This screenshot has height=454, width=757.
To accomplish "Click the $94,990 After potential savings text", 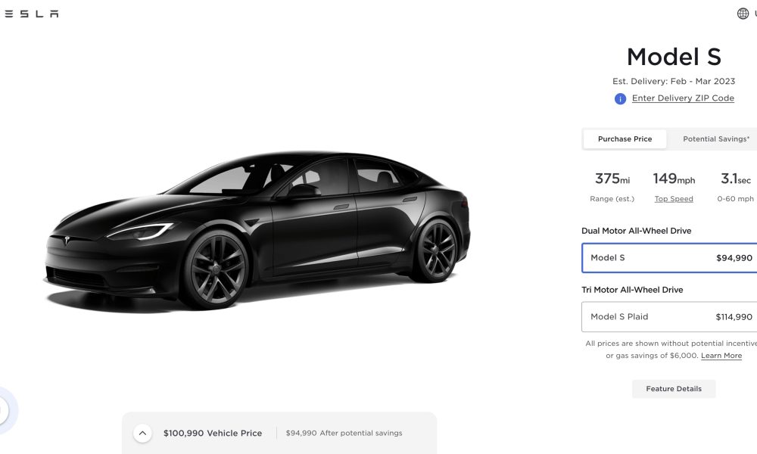I will pyautogui.click(x=344, y=434).
